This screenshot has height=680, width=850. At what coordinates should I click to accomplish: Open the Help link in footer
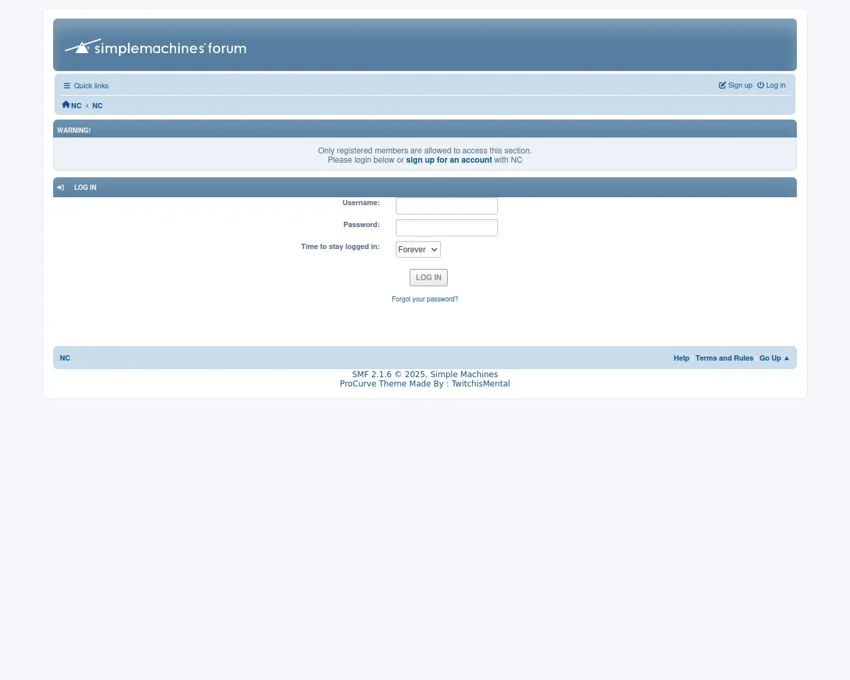coord(681,358)
